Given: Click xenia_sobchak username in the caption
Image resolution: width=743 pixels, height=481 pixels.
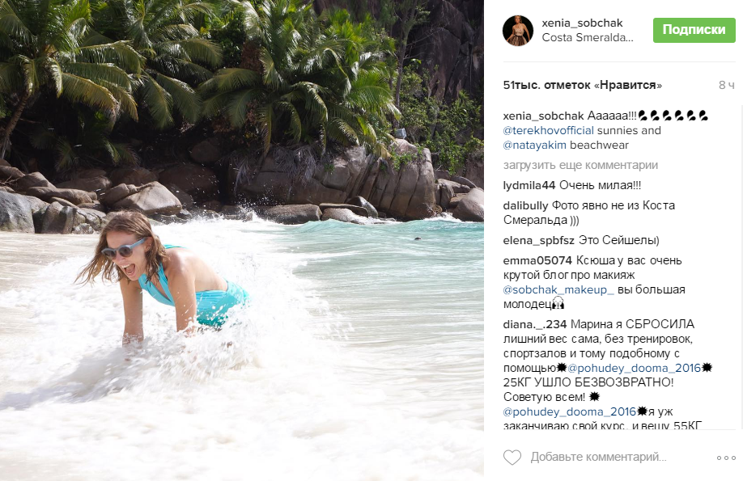Looking at the screenshot, I should [x=543, y=116].
